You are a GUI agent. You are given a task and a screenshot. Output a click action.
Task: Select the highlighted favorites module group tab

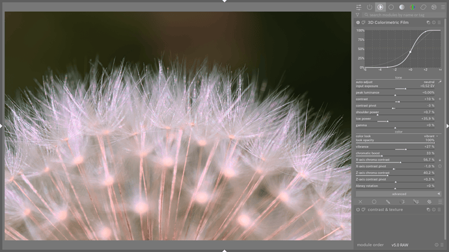[x=380, y=7]
